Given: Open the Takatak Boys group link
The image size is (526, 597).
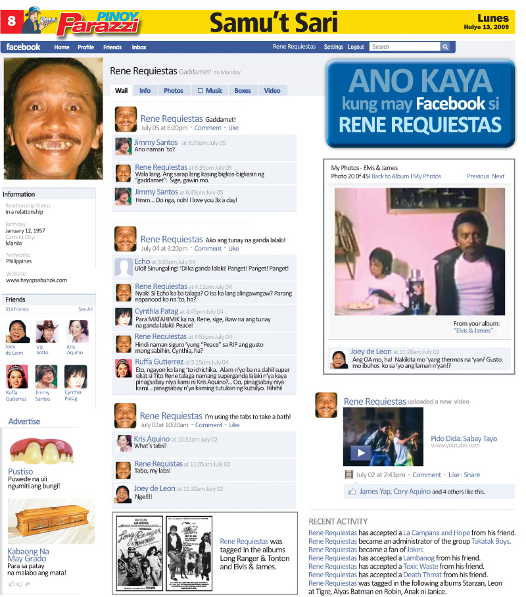Looking at the screenshot, I should click(x=490, y=541).
